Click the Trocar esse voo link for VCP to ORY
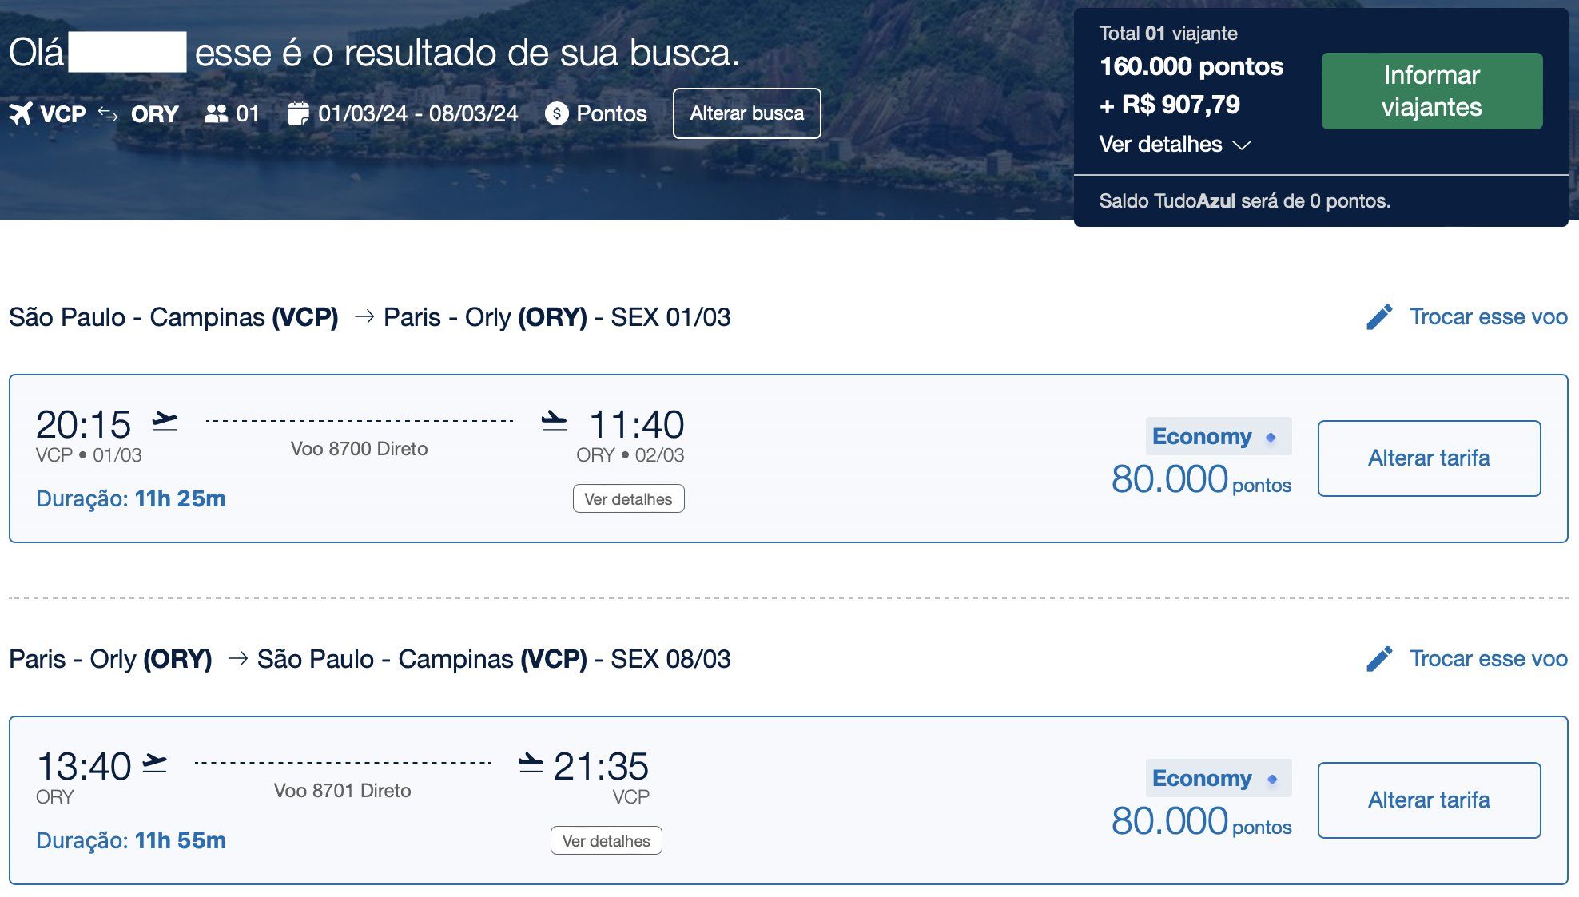This screenshot has width=1579, height=897. coord(1488,317)
